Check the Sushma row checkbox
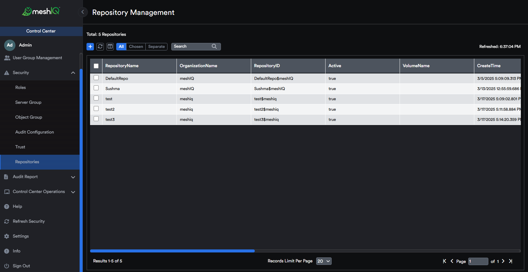Viewport: 528px width, 272px height. click(96, 88)
